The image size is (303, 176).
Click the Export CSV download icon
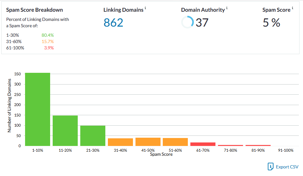coord(270,167)
